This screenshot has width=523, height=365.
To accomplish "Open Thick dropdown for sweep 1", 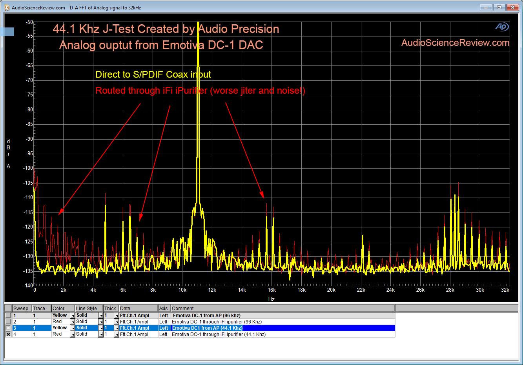I will coord(117,316).
